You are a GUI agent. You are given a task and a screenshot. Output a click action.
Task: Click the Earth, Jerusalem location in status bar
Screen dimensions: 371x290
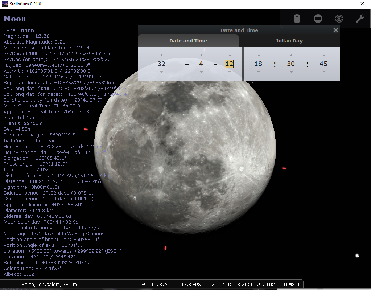49,285
